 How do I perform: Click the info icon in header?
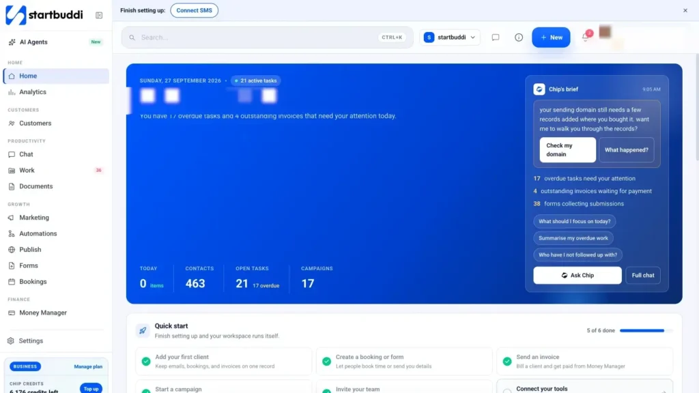[x=519, y=38]
